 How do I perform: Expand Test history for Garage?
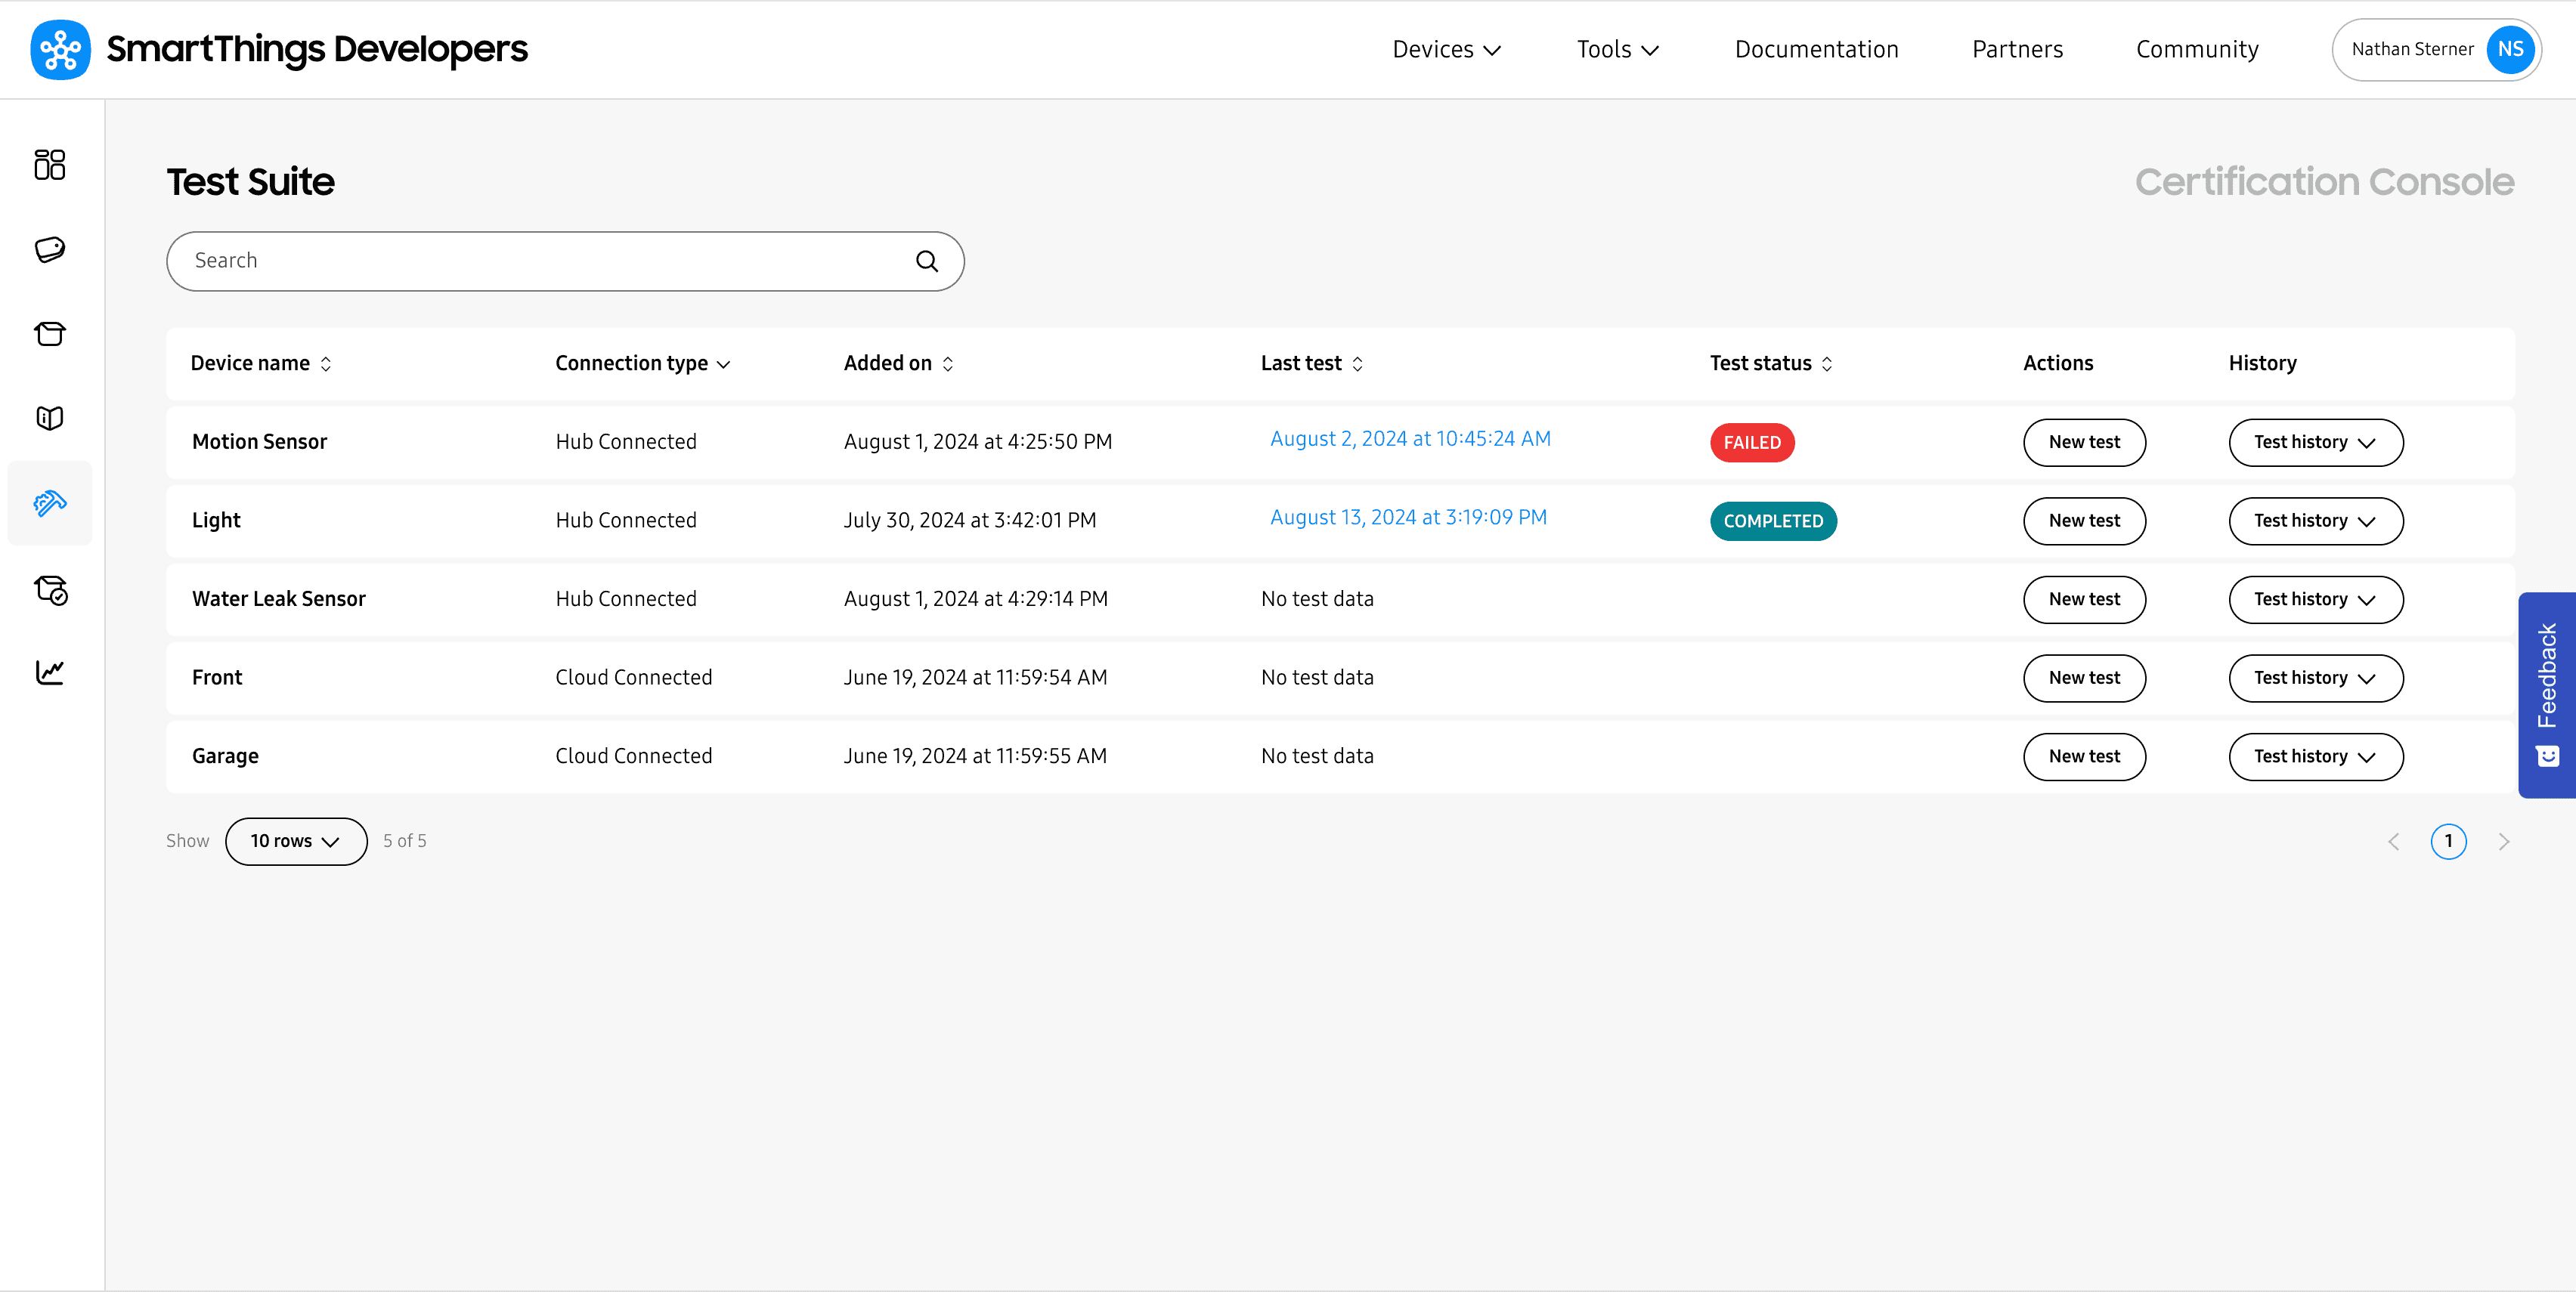tap(2315, 756)
